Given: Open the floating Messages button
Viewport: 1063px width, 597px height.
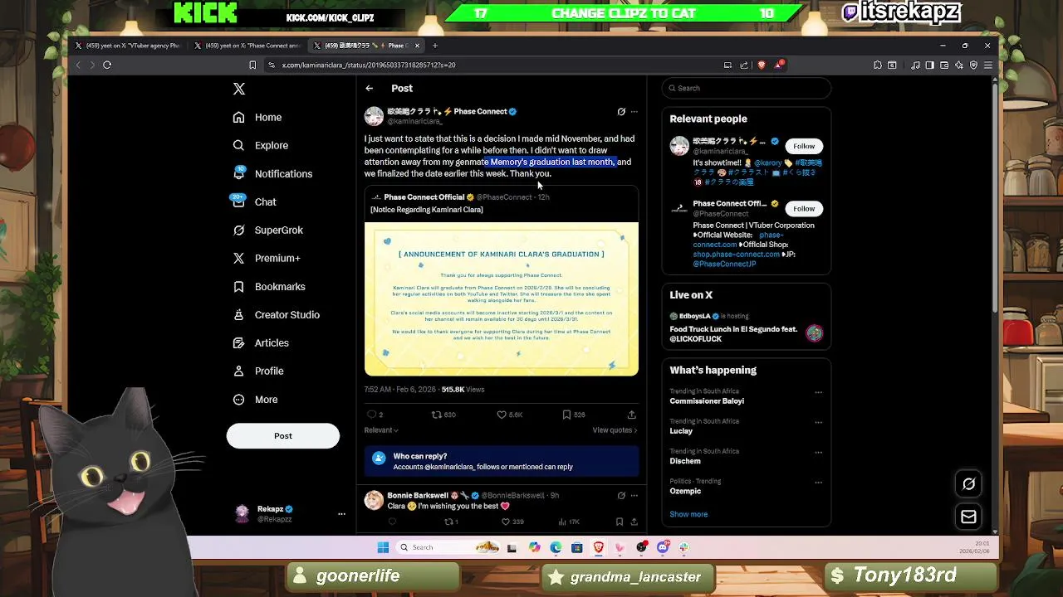Looking at the screenshot, I should click(x=968, y=517).
